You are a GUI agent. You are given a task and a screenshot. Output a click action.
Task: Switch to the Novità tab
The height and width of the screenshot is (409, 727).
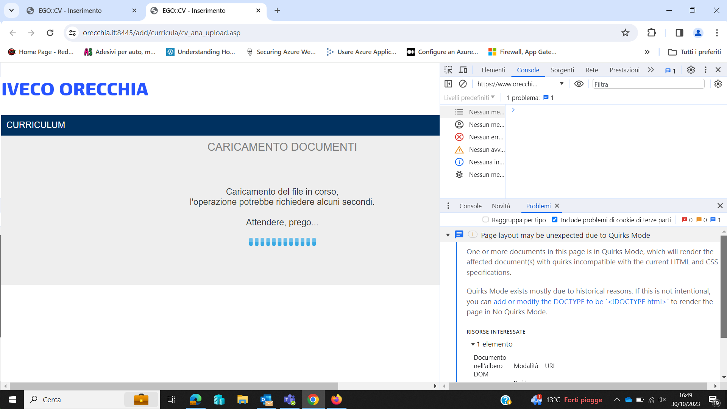pyautogui.click(x=501, y=206)
